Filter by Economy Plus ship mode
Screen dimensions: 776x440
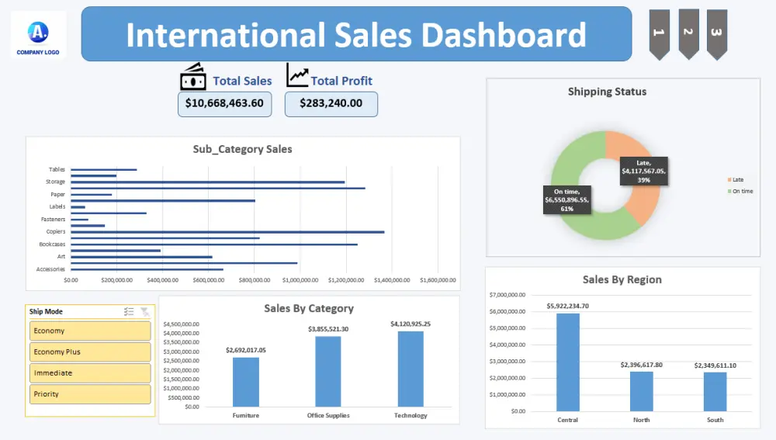pos(90,352)
